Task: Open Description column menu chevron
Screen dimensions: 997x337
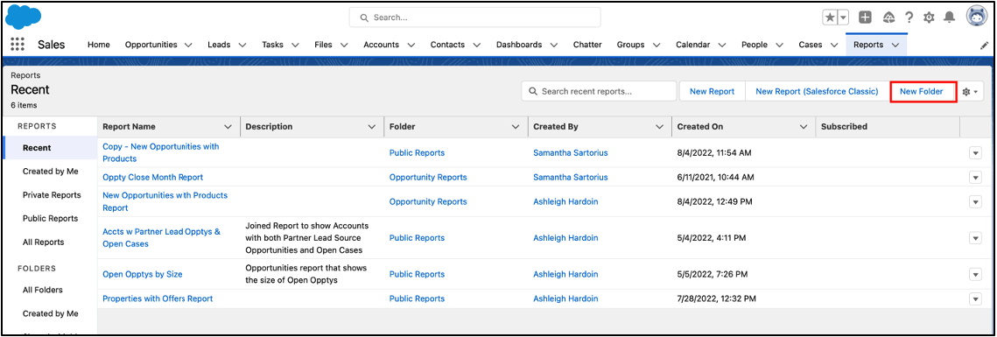Action: tap(372, 127)
